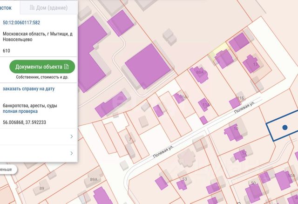This screenshot has height=204, width=298.
Task: Open the Дом (здание) tab
Action: pyautogui.click(x=48, y=7)
